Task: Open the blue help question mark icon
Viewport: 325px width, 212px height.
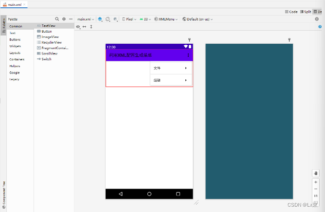Action: click(x=320, y=27)
